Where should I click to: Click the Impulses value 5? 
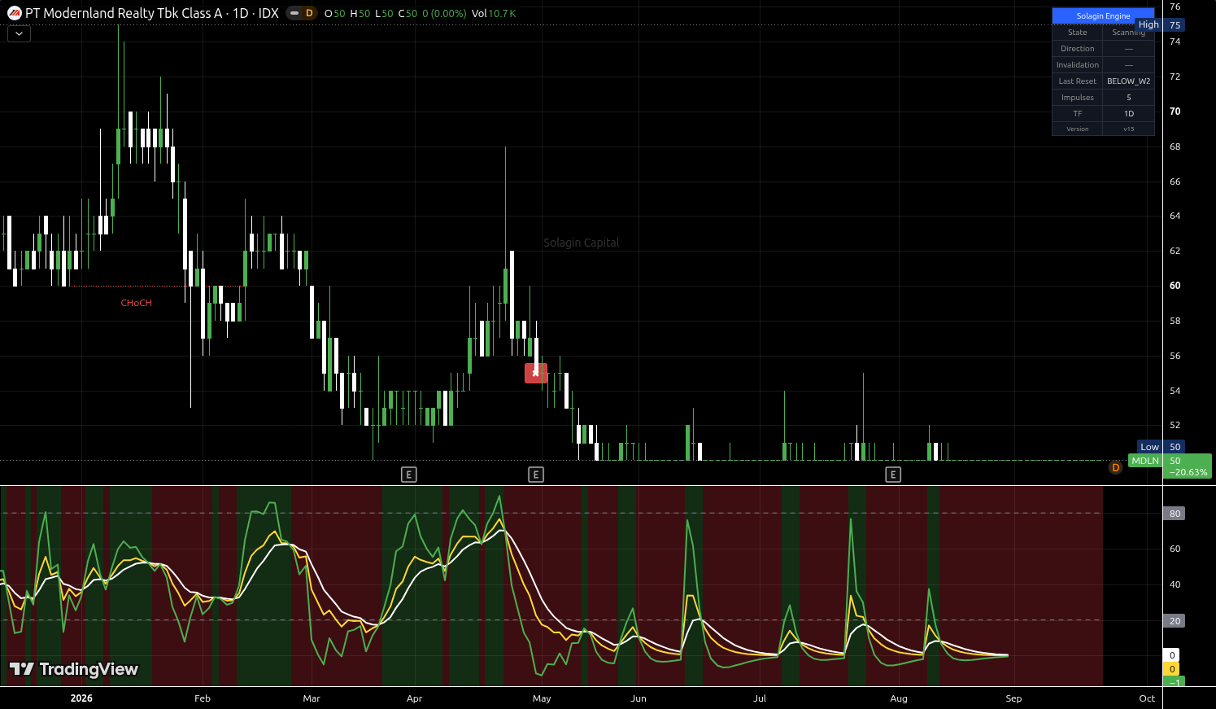tap(1128, 98)
